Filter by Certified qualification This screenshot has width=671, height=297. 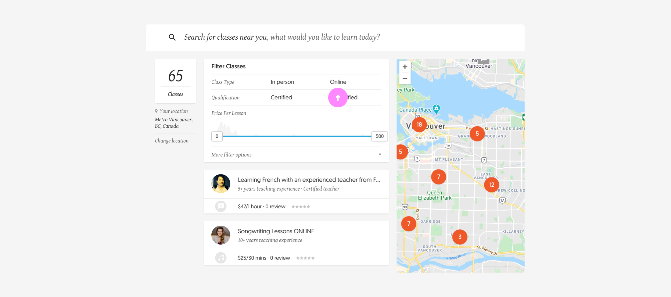coord(281,98)
